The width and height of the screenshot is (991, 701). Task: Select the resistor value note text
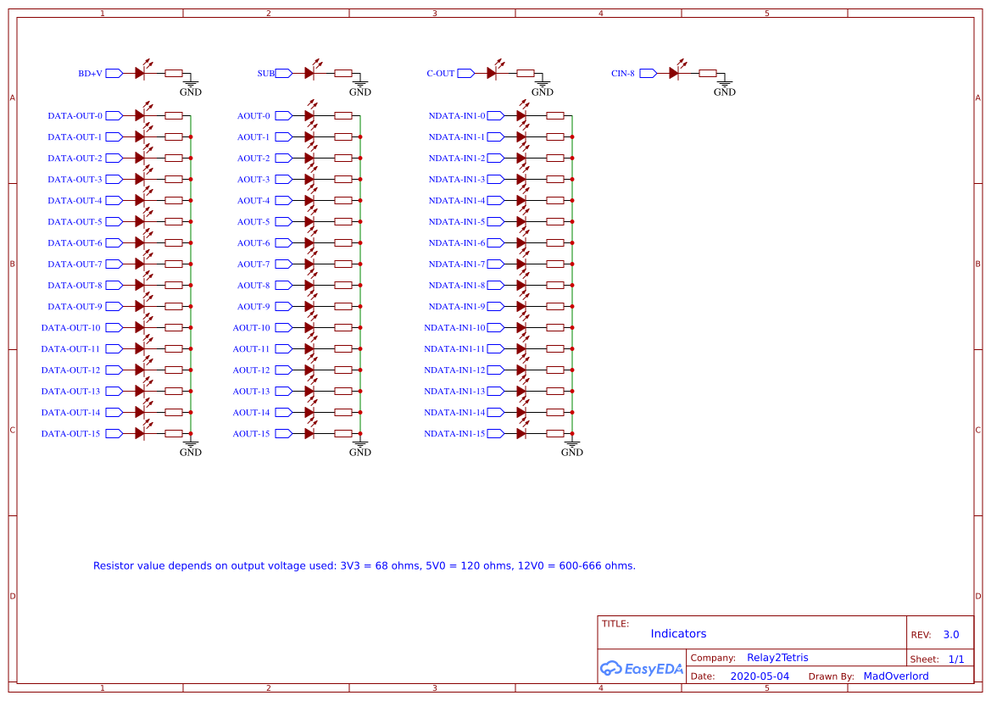click(365, 565)
